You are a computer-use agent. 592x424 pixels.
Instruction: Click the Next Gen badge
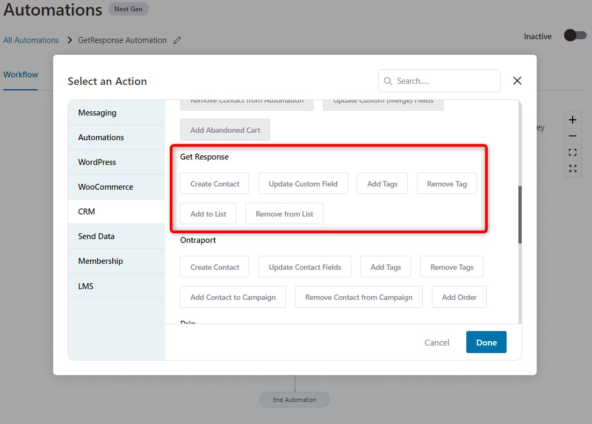click(128, 9)
